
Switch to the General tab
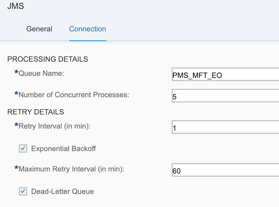pyautogui.click(x=39, y=29)
